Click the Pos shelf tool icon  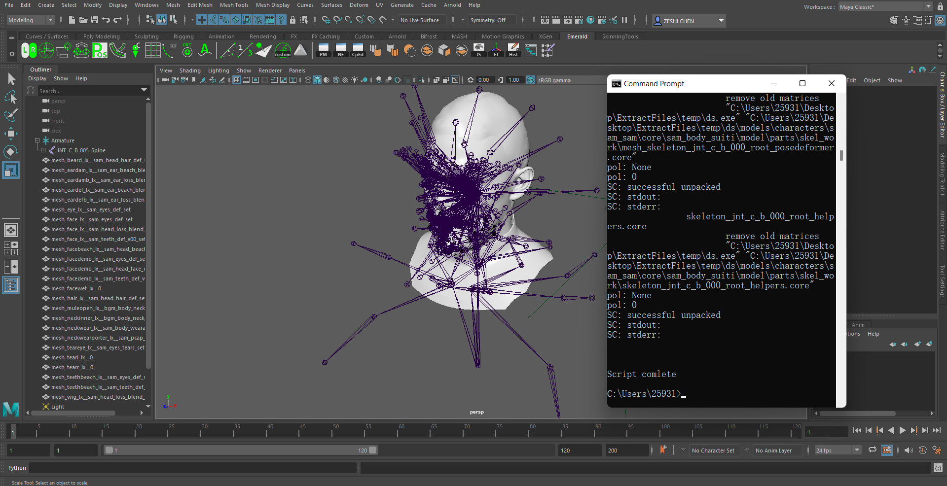point(100,50)
